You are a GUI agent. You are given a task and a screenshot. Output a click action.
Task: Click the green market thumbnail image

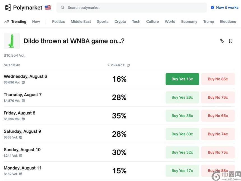12,41
